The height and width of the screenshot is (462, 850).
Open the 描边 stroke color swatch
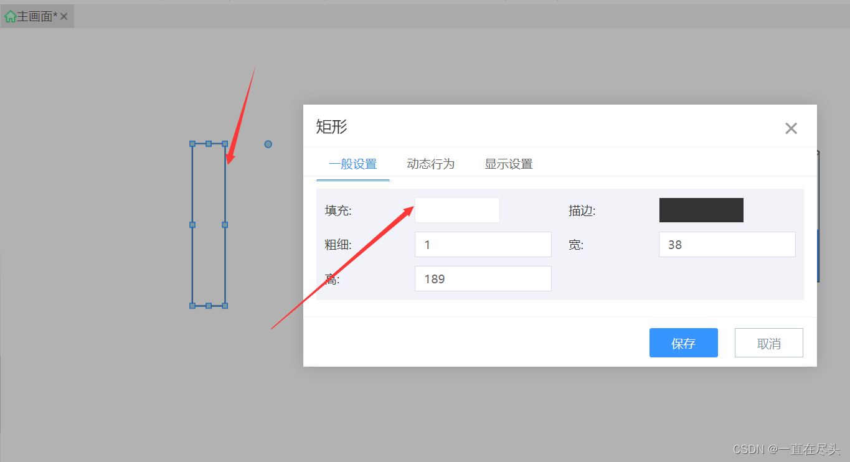(x=701, y=210)
